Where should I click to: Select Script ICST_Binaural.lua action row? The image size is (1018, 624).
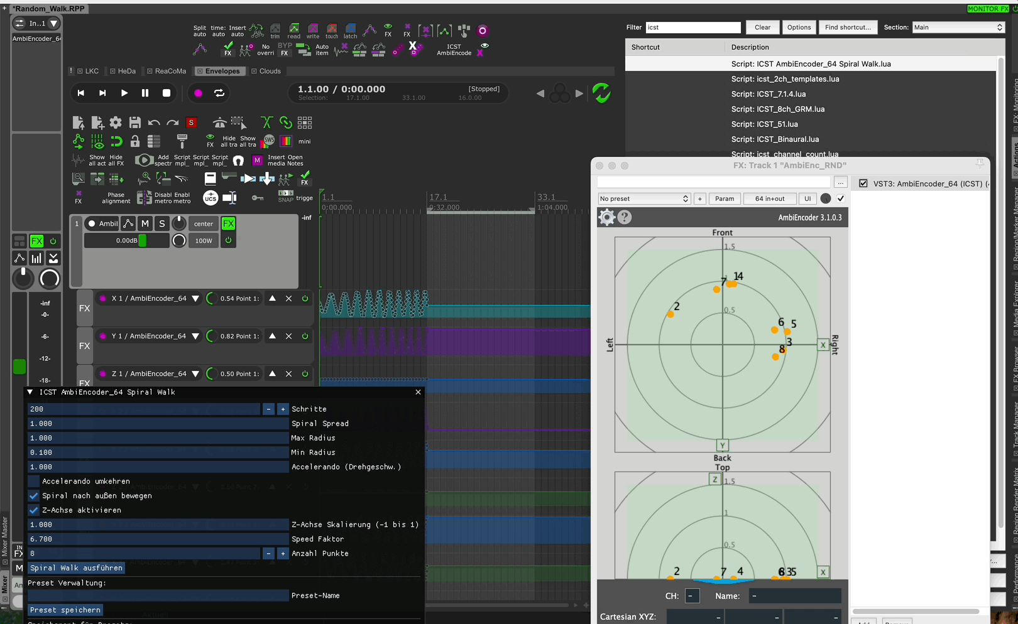[811, 139]
